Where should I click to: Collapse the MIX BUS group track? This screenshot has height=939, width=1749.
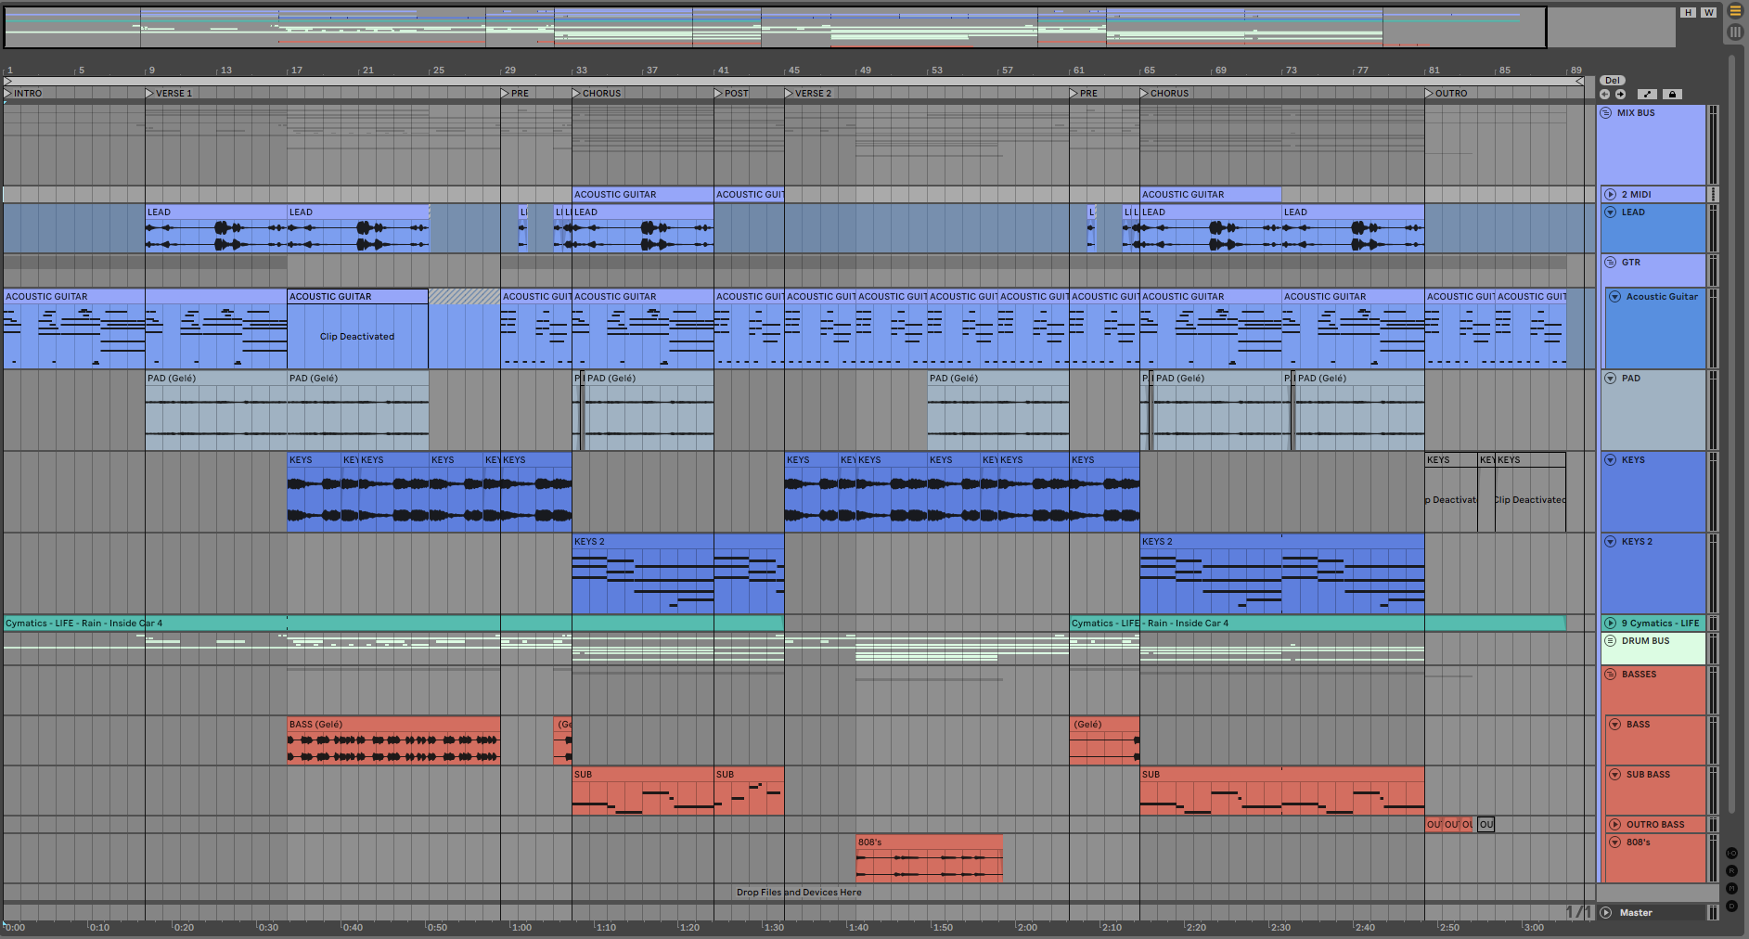click(1606, 113)
